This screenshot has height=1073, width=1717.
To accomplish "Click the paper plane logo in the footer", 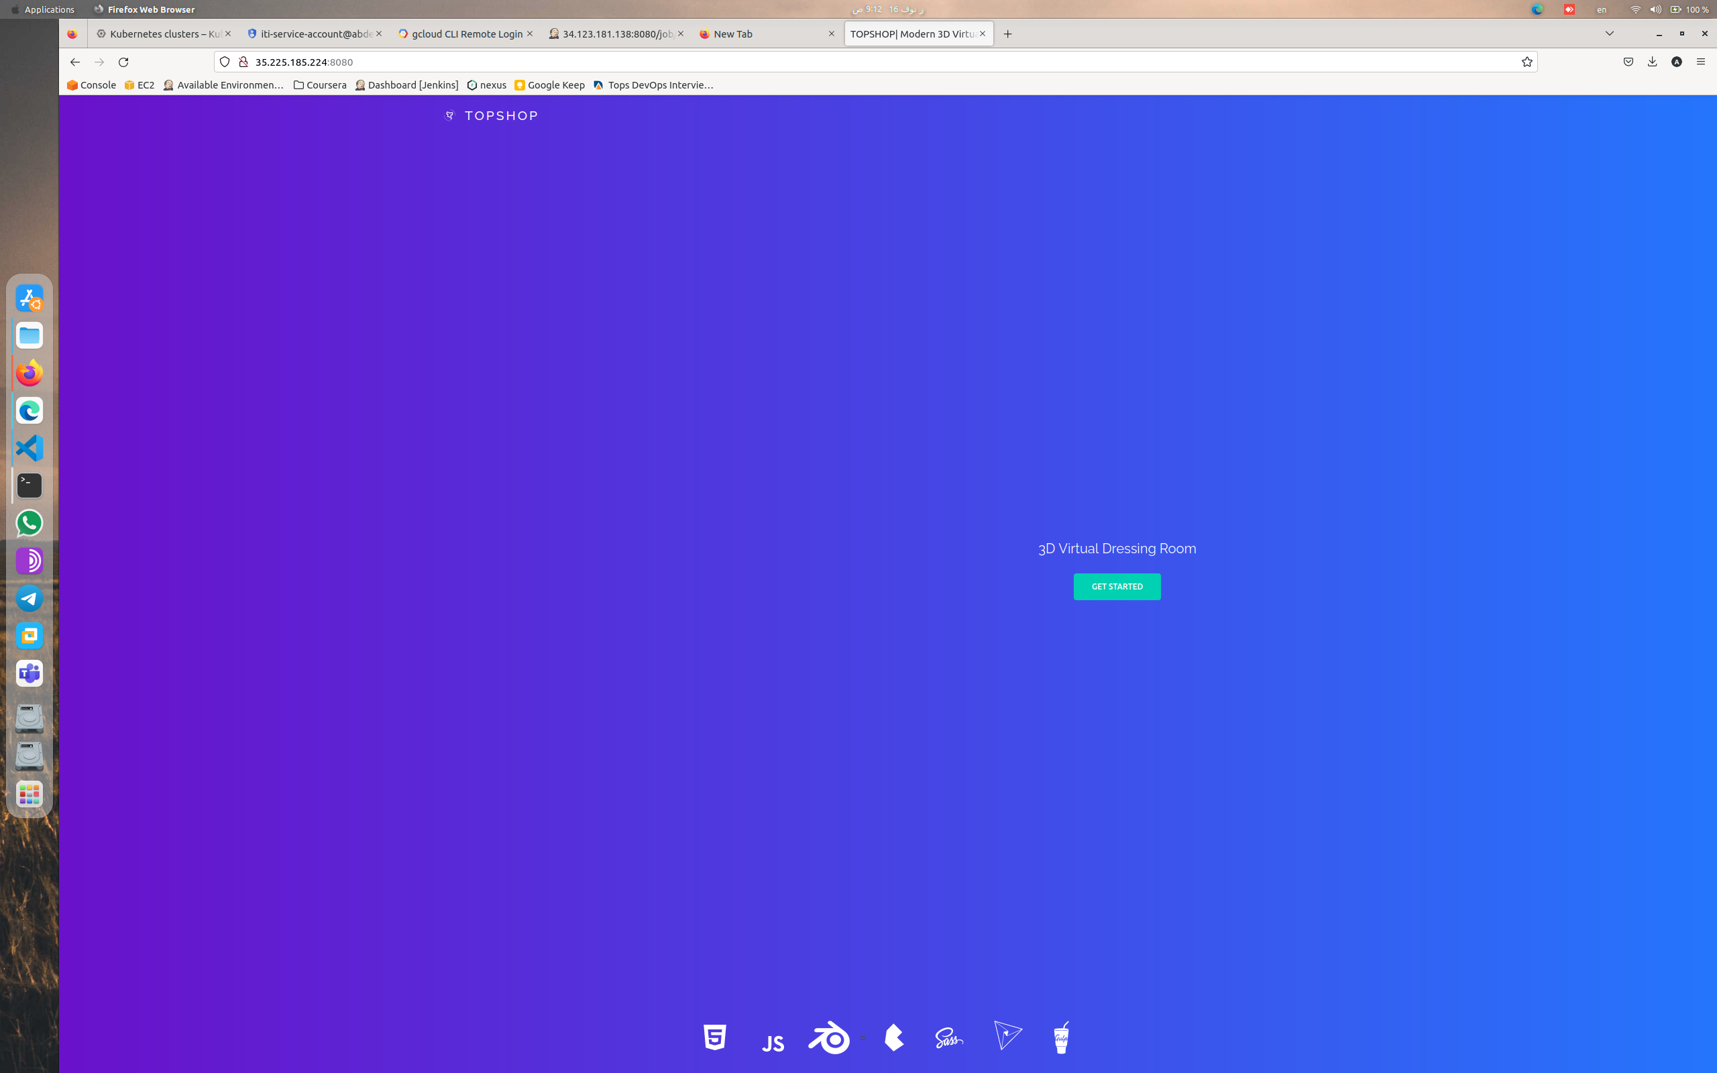I will [x=1007, y=1035].
